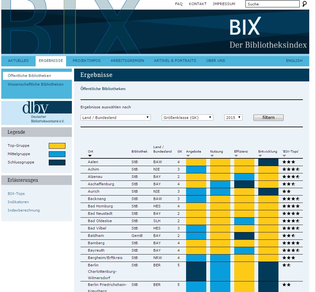Open the IMPRESSUM link
This screenshot has height=292, width=316.
(x=224, y=4)
